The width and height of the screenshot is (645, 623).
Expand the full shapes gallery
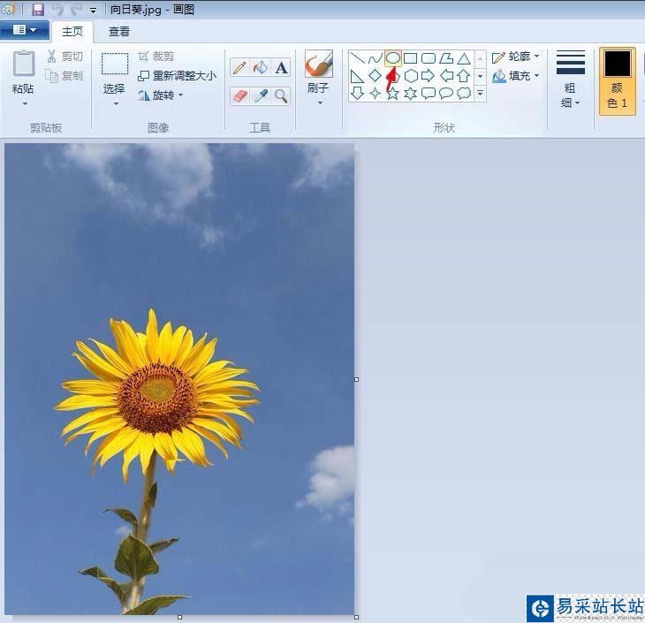pos(480,94)
